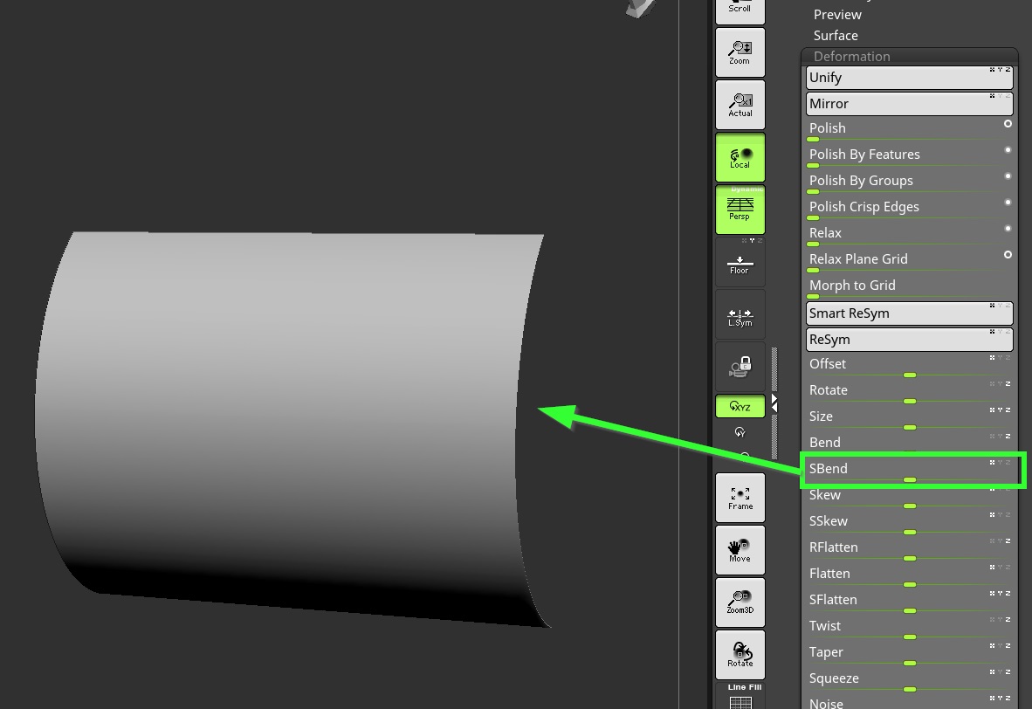Viewport: 1032px width, 709px height.
Task: Click the RFlatten slider
Action: coord(910,549)
